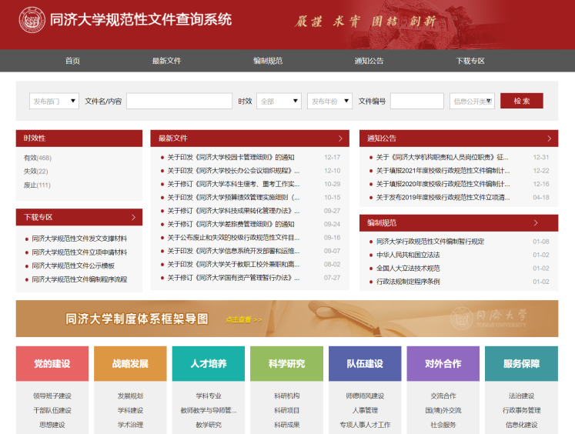Screen dimensions: 575x434
Task: Open 发布2019年度 notice dated 04-18
Action: point(443,198)
